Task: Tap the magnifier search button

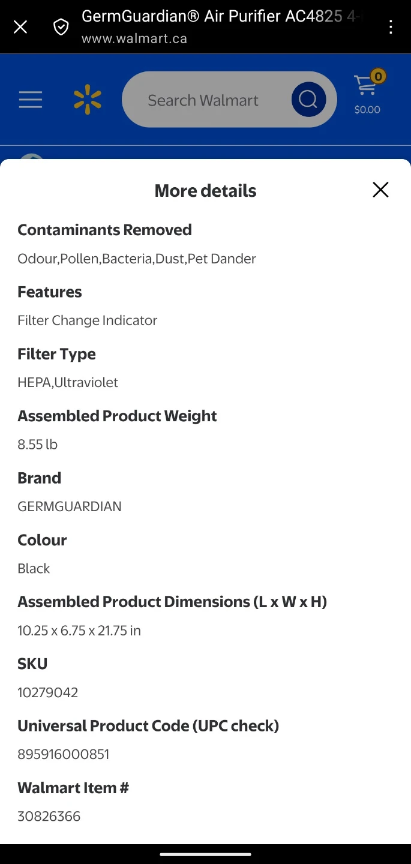Action: coord(308,100)
